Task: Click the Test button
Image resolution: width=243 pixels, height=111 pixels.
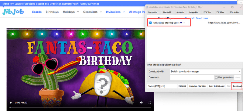Action: coord(229,86)
